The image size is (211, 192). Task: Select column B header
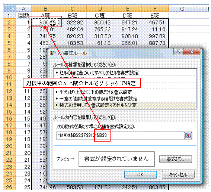45,9
